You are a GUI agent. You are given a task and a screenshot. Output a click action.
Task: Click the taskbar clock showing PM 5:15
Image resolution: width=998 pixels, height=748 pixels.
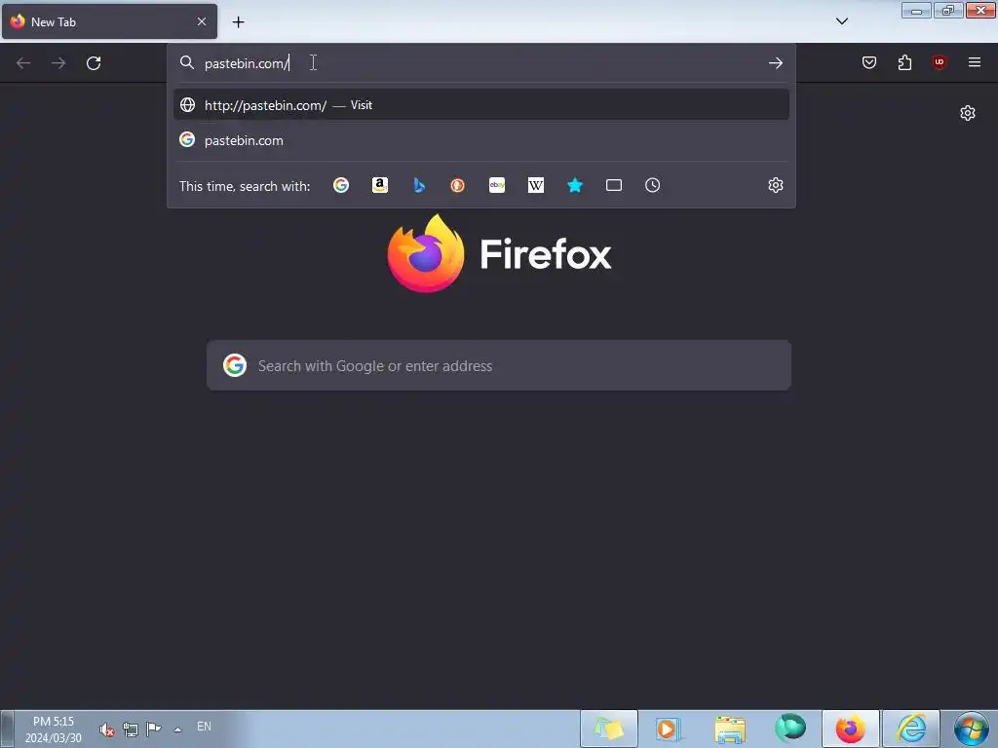point(54,729)
